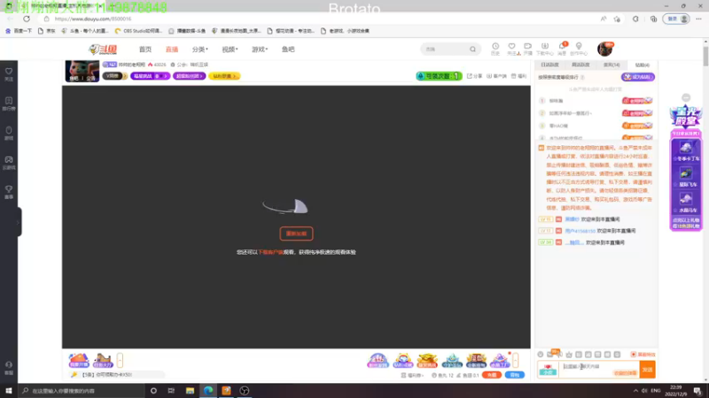709x398 pixels.
Task: Expand the 游戏 games dropdown
Action: pyautogui.click(x=260, y=50)
